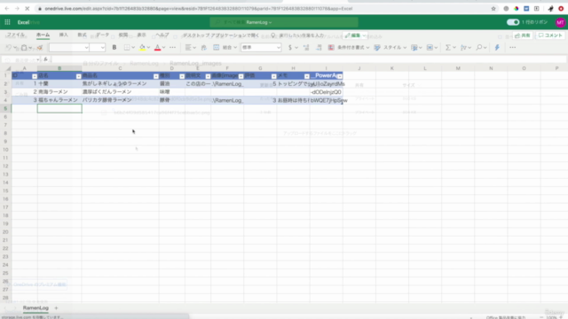Click the browser reload/stop icon
The image size is (568, 319).
(27, 8)
